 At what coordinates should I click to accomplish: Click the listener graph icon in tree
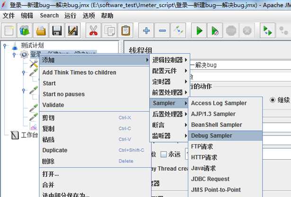click(x=34, y=127)
